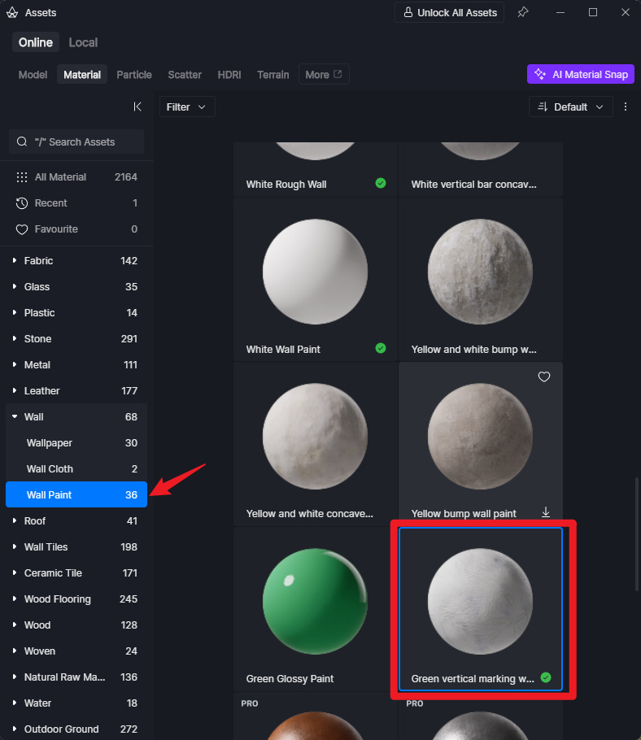Viewport: 641px width, 740px height.
Task: Collapse the Wall category tree
Action: (x=15, y=417)
